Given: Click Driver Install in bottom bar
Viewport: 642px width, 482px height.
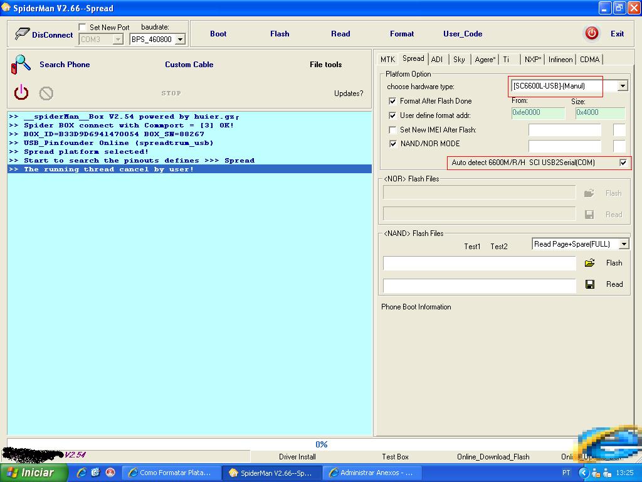Looking at the screenshot, I should point(297,457).
